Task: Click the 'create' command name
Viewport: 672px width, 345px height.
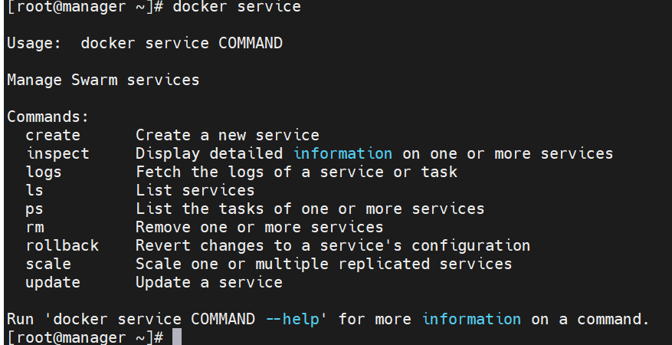Action: click(x=53, y=135)
